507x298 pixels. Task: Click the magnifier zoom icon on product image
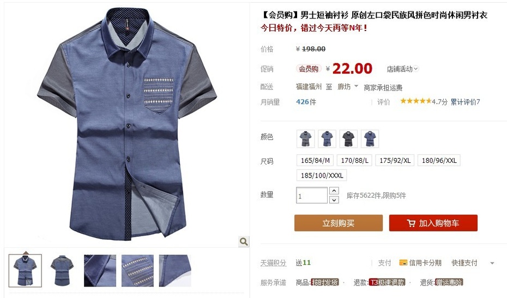point(244,241)
